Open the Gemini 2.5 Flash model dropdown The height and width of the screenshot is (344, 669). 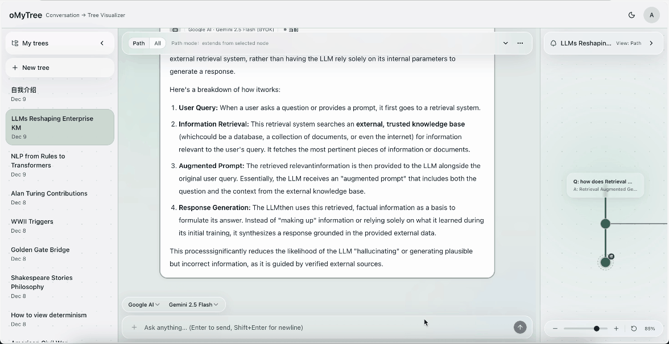coord(193,304)
